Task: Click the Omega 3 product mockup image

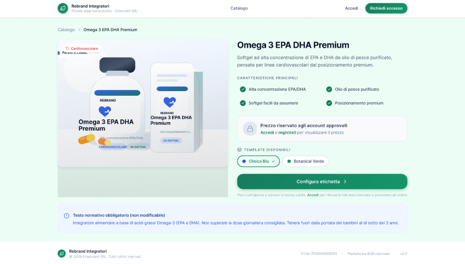Action: [x=143, y=103]
